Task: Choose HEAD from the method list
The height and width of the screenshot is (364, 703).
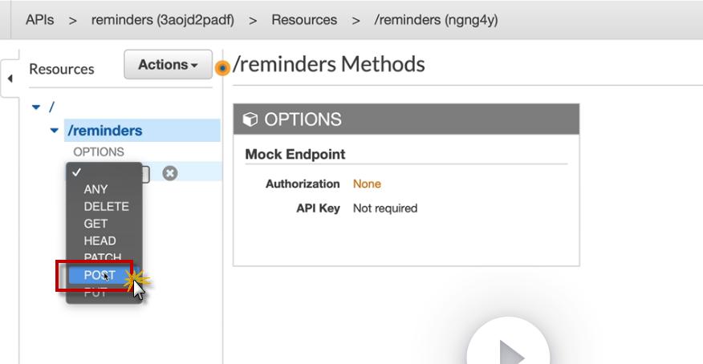Action: click(100, 241)
